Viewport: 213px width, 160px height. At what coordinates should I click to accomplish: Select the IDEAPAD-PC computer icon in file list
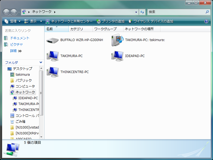[x=117, y=56]
